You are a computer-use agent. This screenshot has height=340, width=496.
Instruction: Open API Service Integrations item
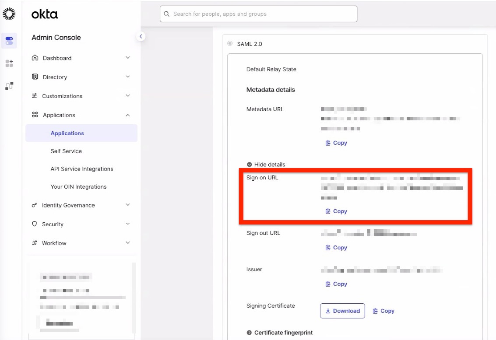(82, 169)
